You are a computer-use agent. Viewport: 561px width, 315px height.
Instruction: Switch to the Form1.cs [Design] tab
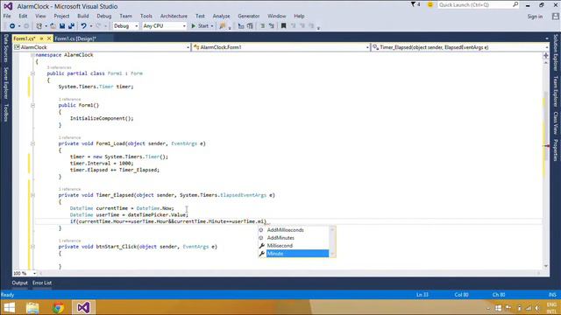[75, 38]
